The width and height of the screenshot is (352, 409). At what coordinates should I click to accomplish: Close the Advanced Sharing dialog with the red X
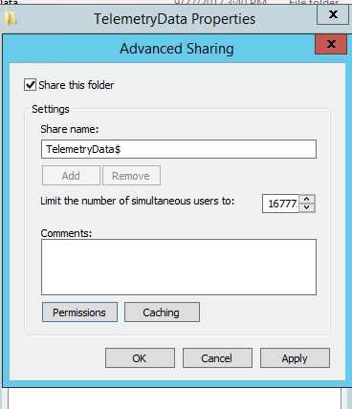331,44
